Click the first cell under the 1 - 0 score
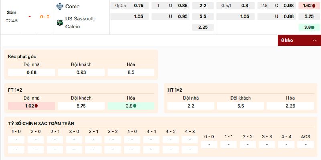The width and height of the screenshot is (321, 160). pos(16,140)
